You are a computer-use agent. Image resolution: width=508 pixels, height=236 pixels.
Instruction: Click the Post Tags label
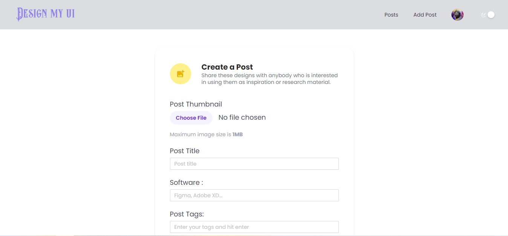[187, 214]
